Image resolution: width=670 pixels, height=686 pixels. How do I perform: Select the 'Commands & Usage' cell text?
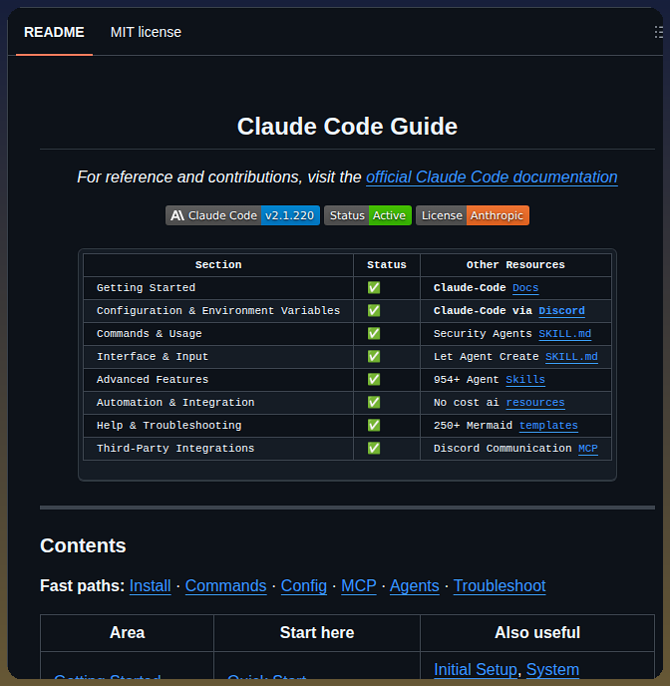[150, 334]
